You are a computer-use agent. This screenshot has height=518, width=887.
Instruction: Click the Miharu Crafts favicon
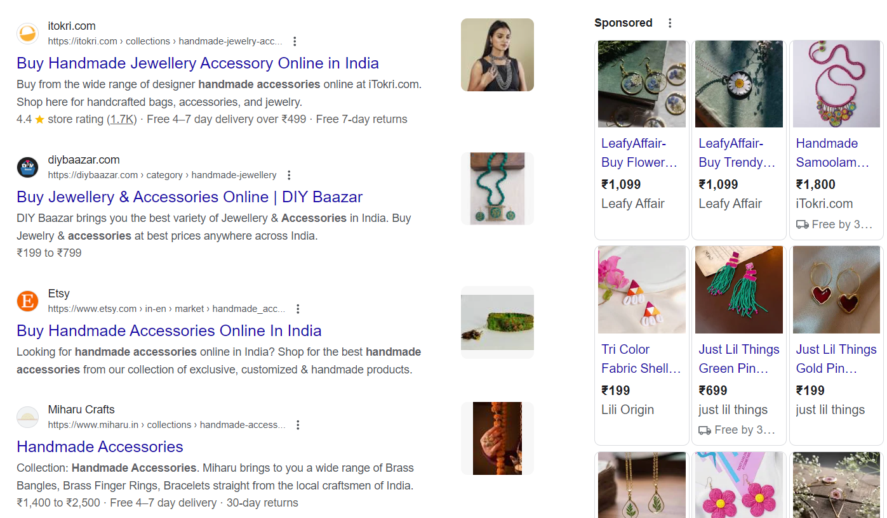pyautogui.click(x=27, y=417)
